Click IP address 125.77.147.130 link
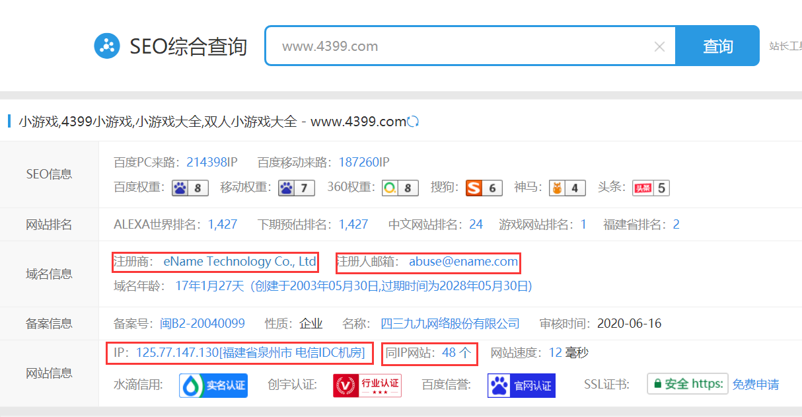Image resolution: width=802 pixels, height=417 pixels. click(250, 353)
